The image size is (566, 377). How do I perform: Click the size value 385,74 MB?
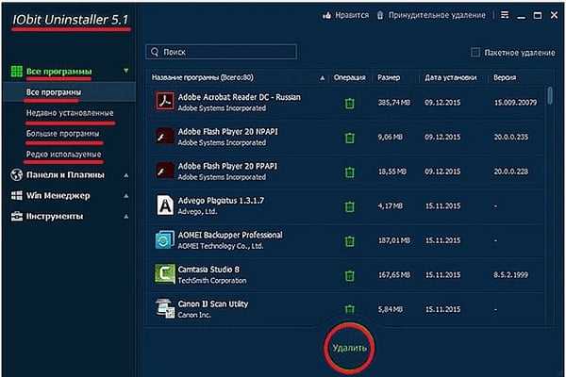(393, 103)
